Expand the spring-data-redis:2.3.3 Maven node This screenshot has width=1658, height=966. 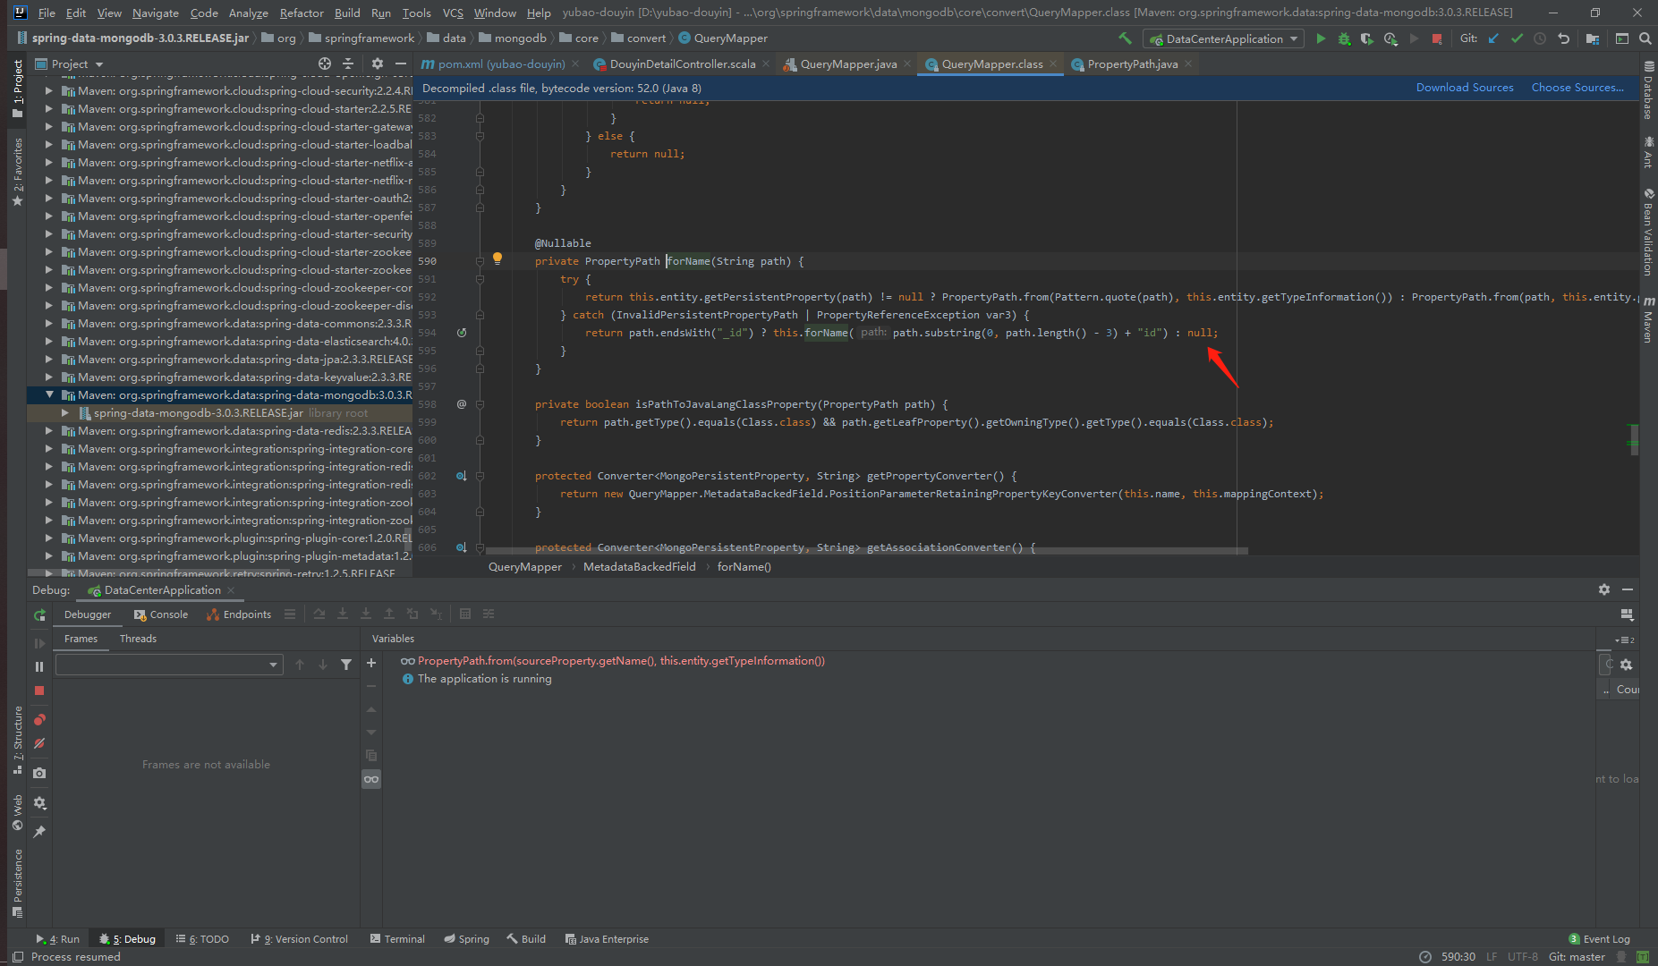coord(50,430)
